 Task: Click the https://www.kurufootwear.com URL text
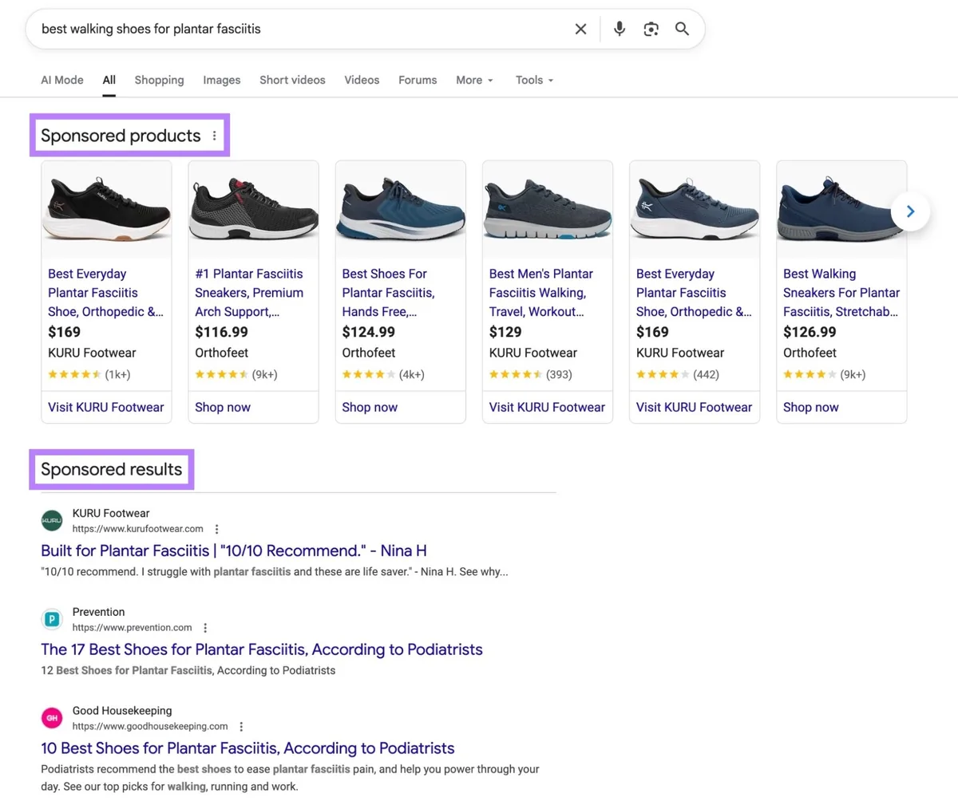(x=137, y=529)
